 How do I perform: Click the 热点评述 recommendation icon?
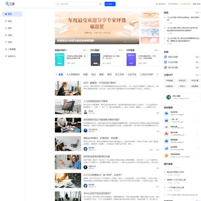(x=166, y=114)
